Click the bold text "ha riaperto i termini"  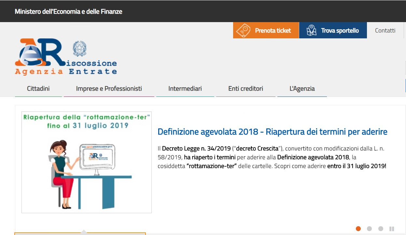point(210,157)
